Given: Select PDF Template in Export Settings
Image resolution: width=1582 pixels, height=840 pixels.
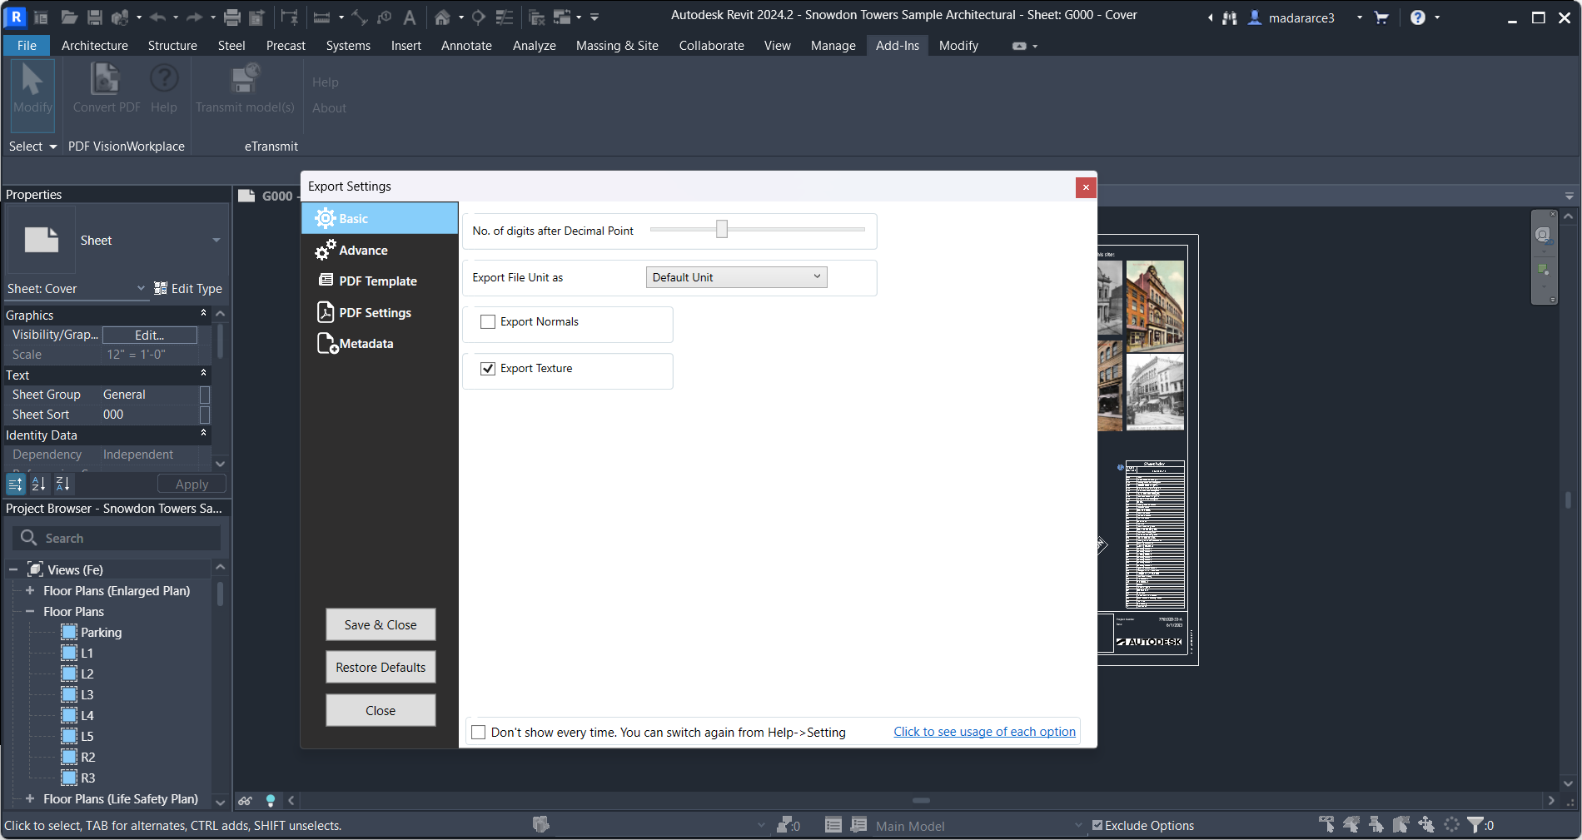Looking at the screenshot, I should (x=380, y=281).
